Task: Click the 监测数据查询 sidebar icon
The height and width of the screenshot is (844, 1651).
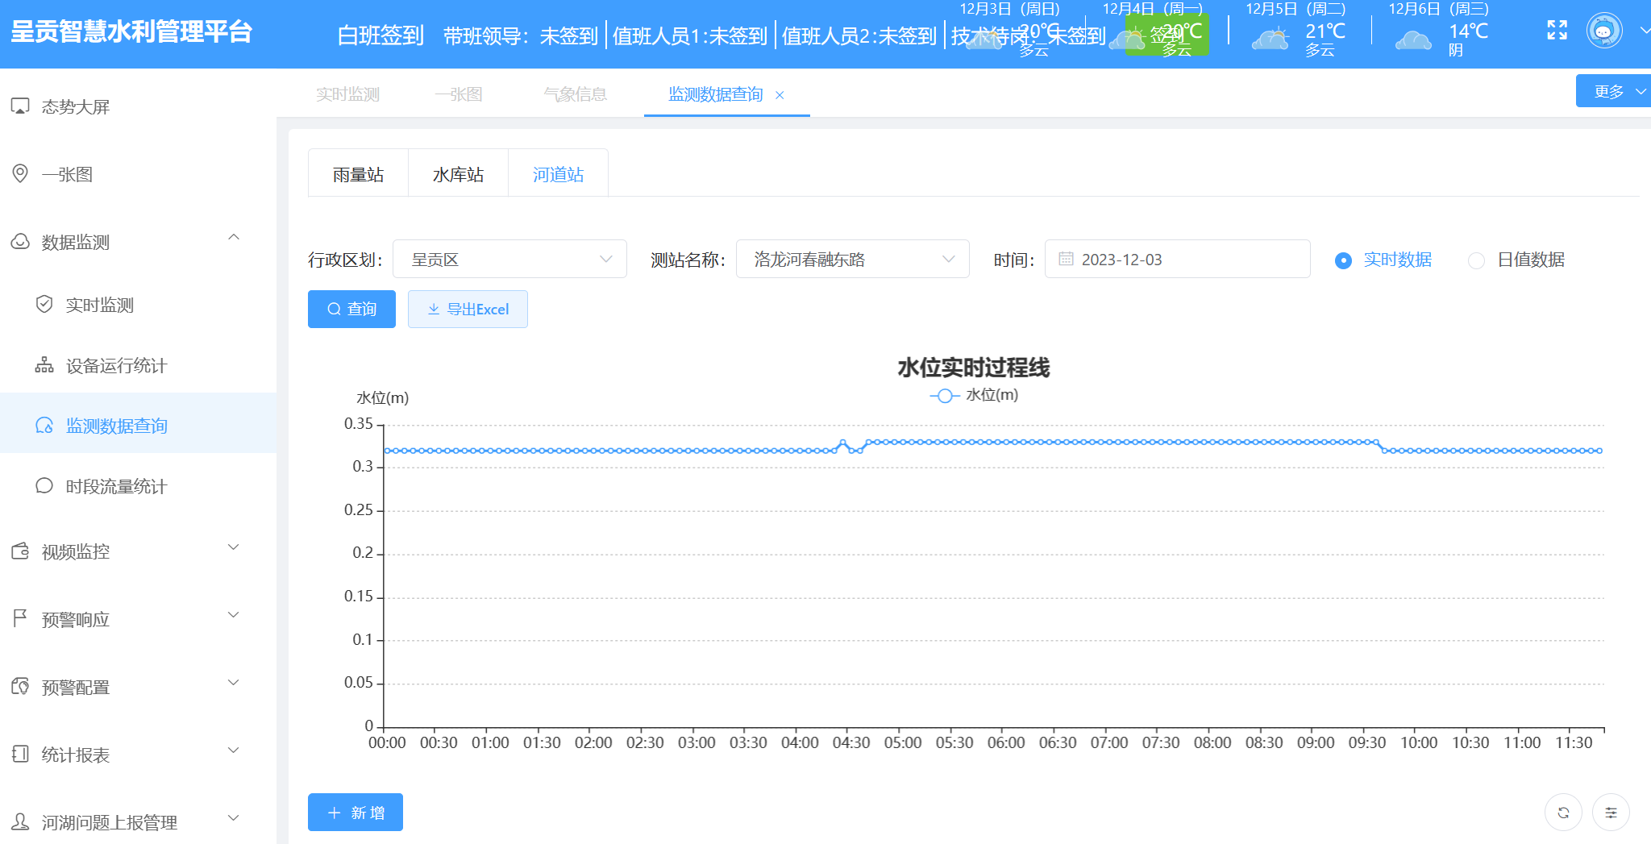Action: 44,426
